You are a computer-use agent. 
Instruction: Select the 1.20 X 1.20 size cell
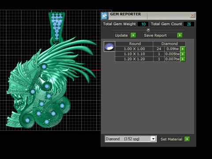point(134,59)
